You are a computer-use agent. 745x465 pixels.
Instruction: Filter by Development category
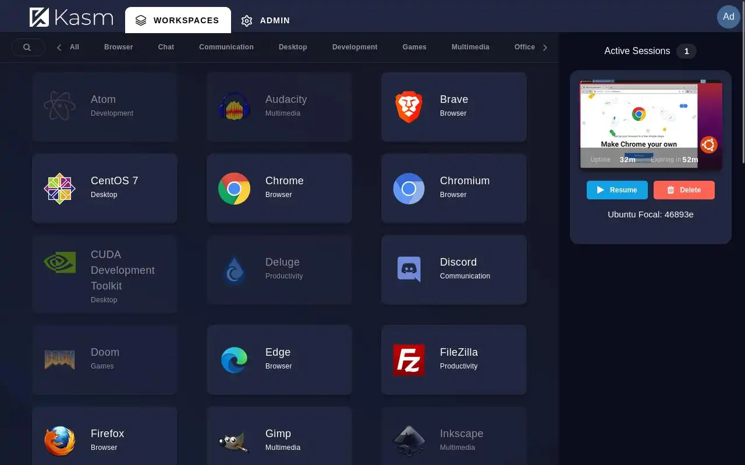(x=355, y=47)
